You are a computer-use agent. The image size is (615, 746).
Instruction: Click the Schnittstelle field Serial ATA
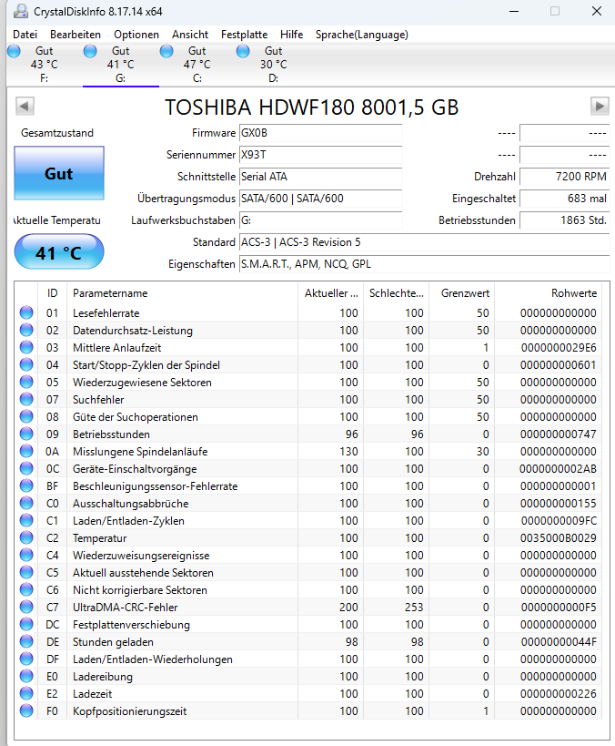(321, 177)
